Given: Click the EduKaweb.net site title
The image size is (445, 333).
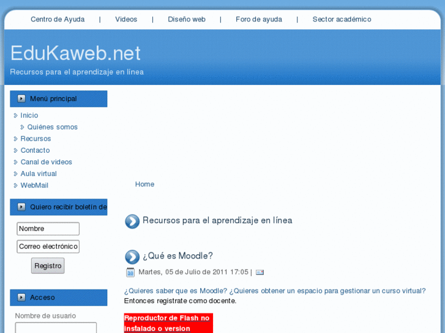Looking at the screenshot, I should coord(75,53).
